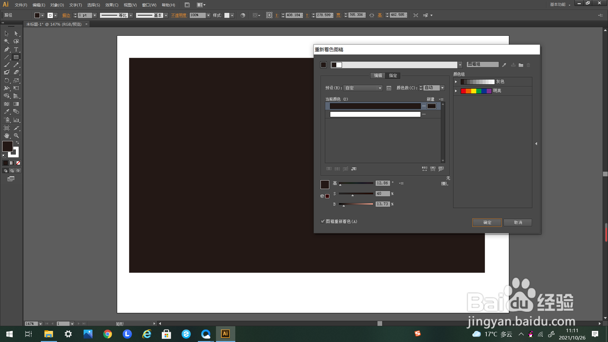Viewport: 608px width, 342px height.
Task: Swap fill and stroke colors arrow
Action: [18, 143]
